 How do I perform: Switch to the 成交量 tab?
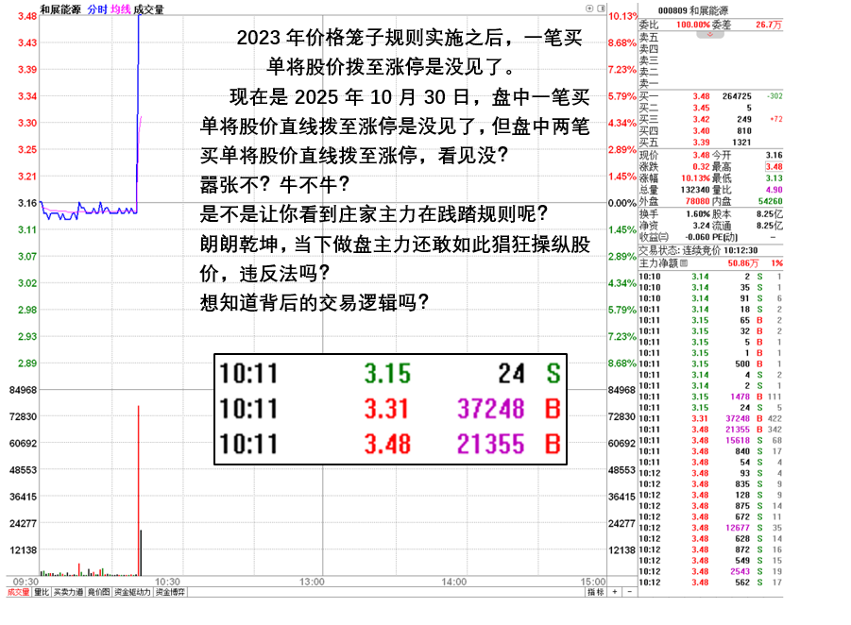point(17,592)
